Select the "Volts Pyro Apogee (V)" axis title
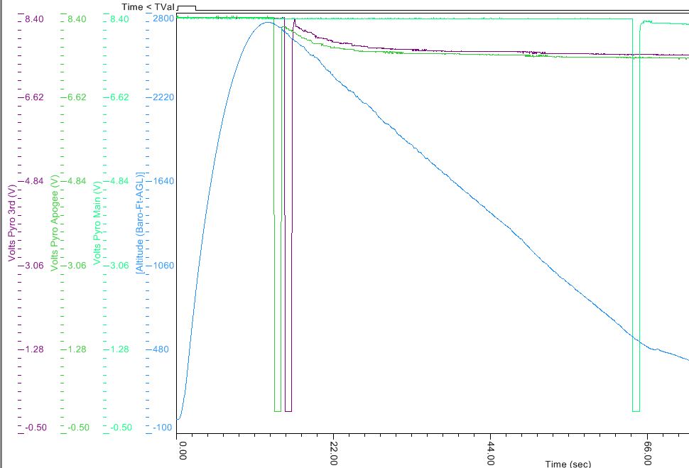The image size is (689, 468). tap(55, 215)
